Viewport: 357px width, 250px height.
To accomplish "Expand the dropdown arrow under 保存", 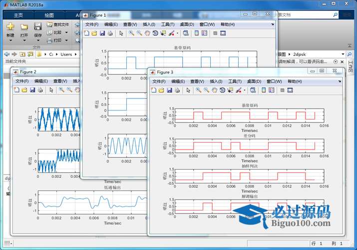I will [x=38, y=40].
